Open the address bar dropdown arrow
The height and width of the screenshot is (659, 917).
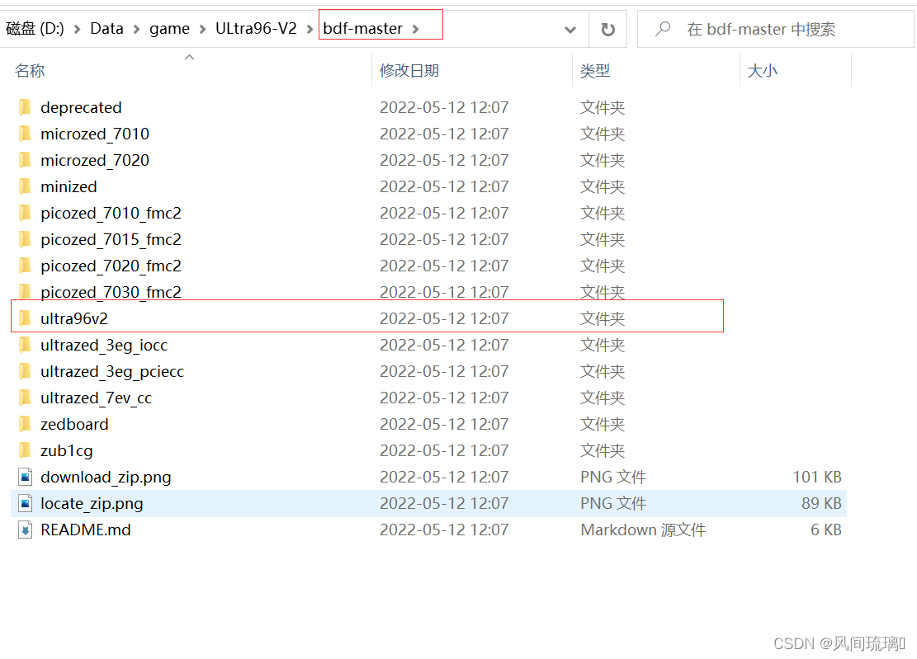pyautogui.click(x=570, y=28)
